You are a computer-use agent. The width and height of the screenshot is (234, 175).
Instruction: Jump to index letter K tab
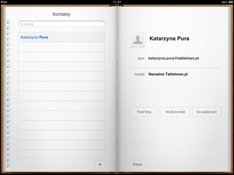coord(8,84)
